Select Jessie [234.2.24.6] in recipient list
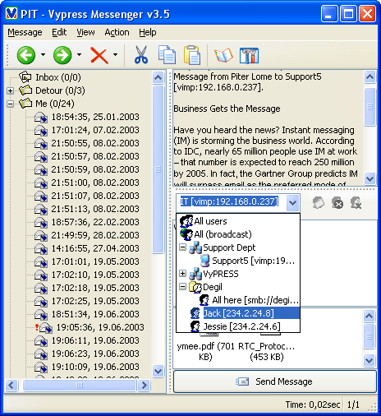This screenshot has width=381, height=416. click(x=241, y=326)
